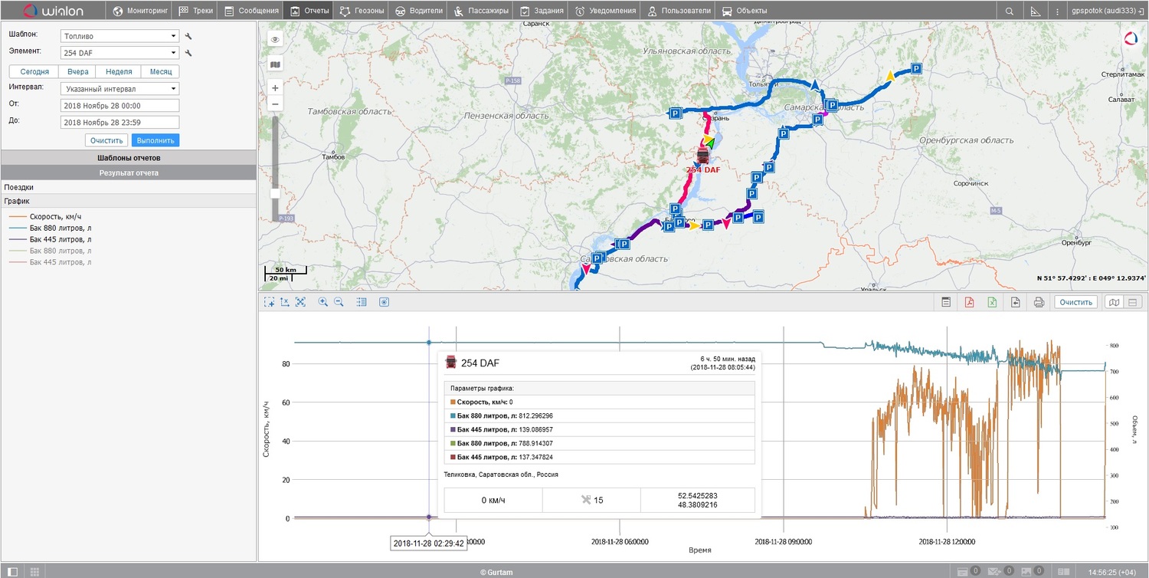Set interval to Сегодня

(34, 71)
